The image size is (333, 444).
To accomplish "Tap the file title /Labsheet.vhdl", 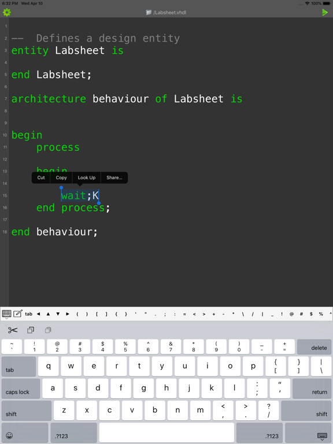I will tap(169, 13).
